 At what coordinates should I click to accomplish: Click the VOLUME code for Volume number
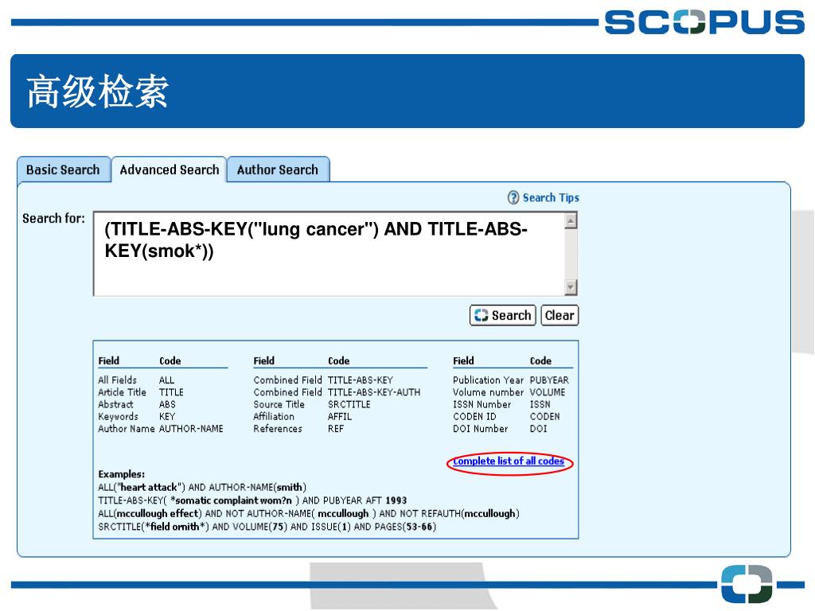[548, 392]
